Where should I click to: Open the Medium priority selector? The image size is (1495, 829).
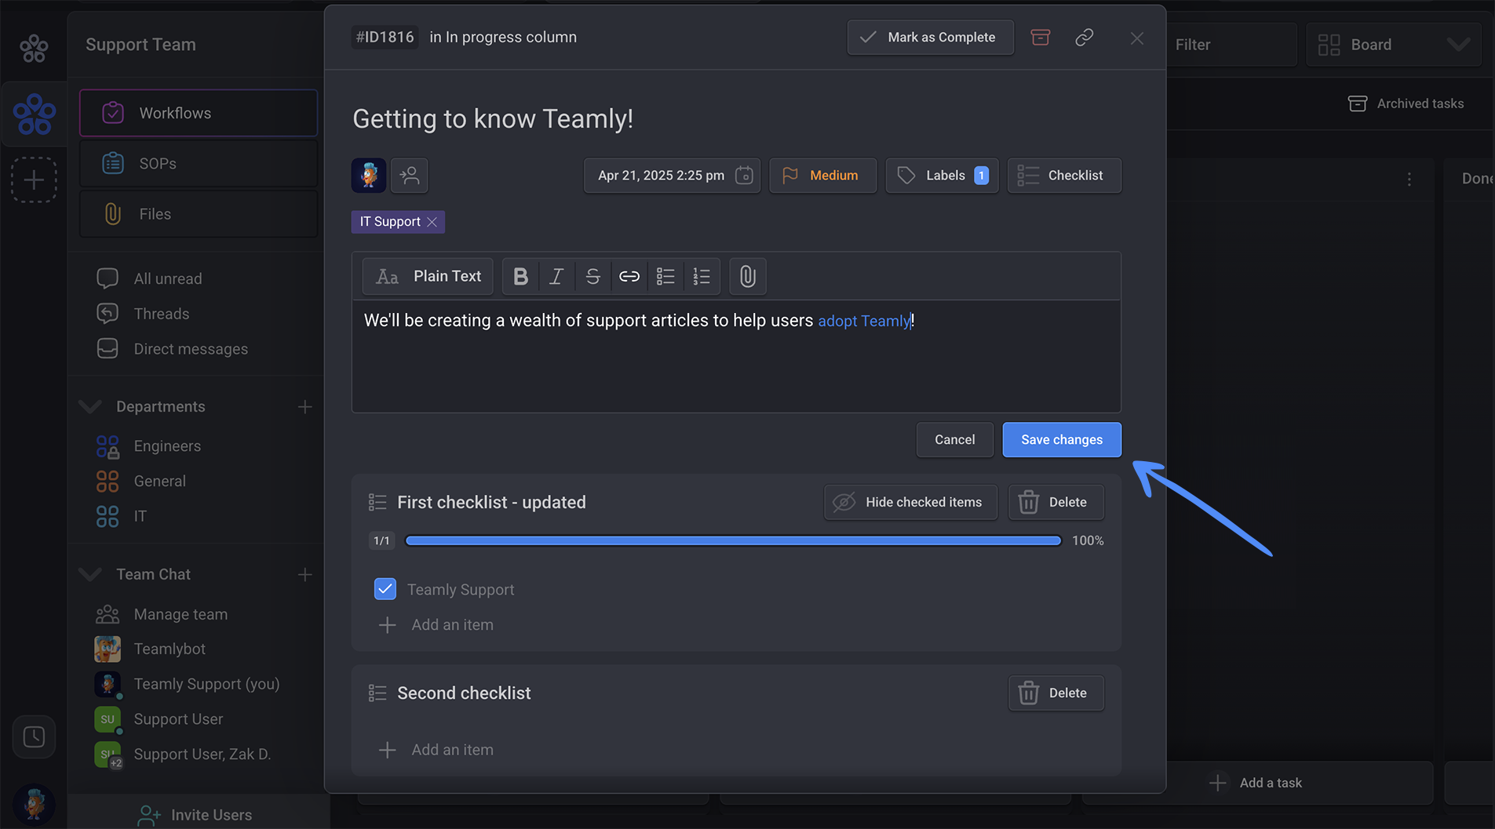[822, 175]
